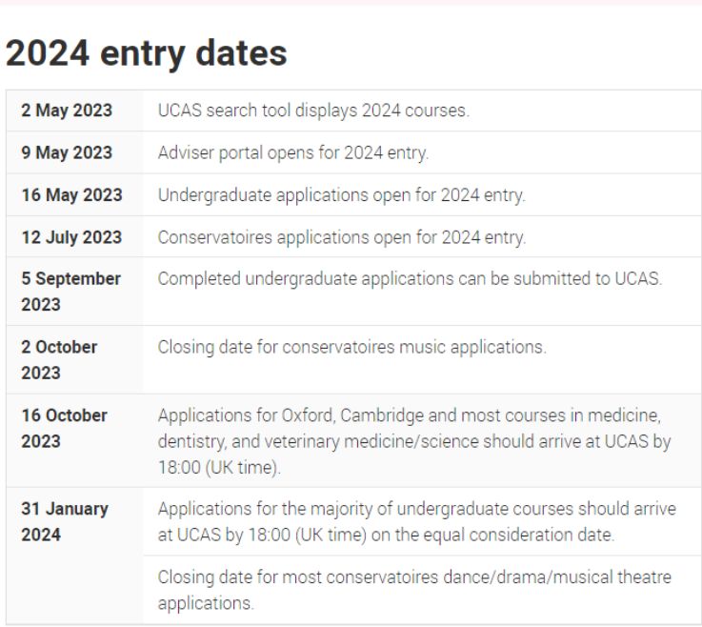Select the '16 May 2023' date cell
Image resolution: width=702 pixels, height=627 pixels.
[74, 194]
